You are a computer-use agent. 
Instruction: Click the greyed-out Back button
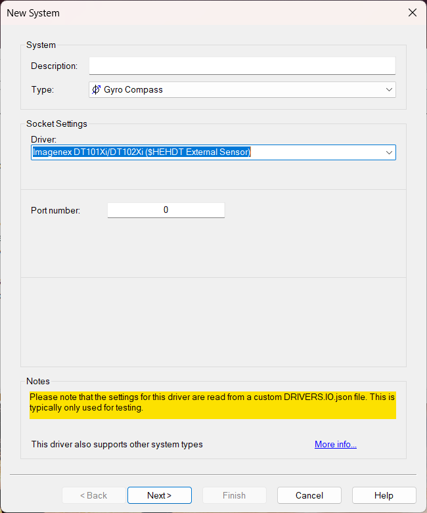pos(93,495)
